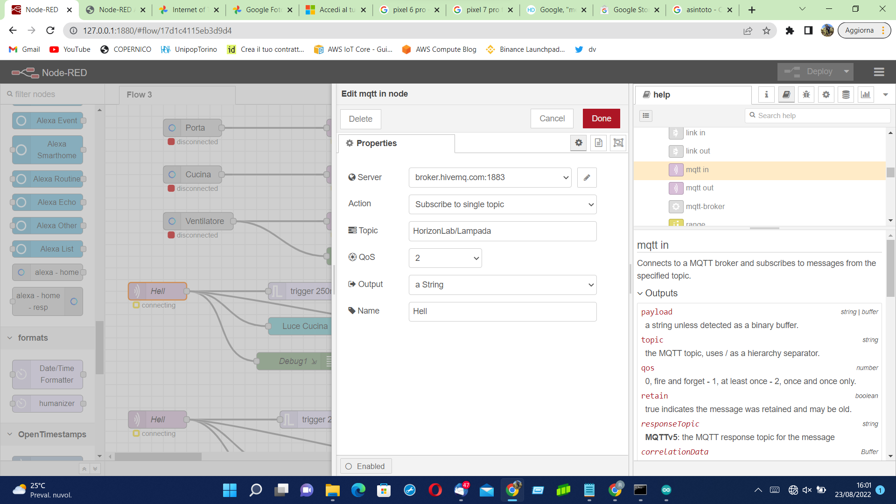The image size is (896, 504).
Task: Open the Output type dropdown
Action: click(502, 285)
